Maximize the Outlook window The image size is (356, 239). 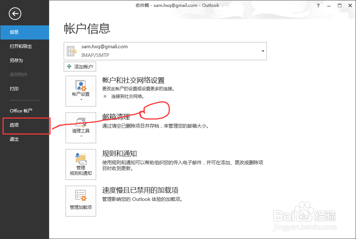point(339,5)
